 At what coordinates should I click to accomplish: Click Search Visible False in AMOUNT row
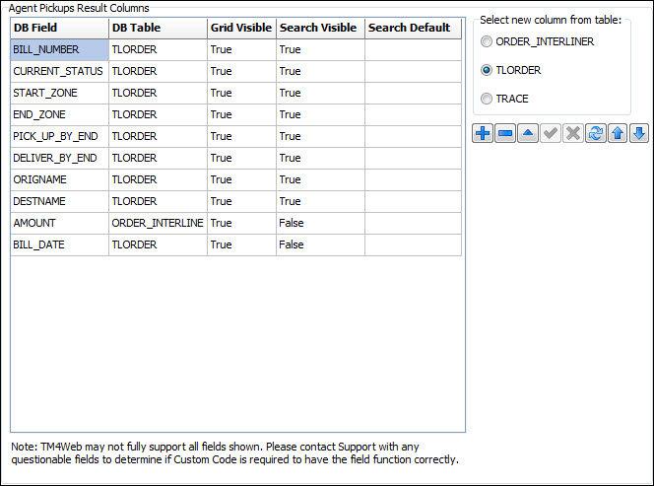[x=320, y=224]
